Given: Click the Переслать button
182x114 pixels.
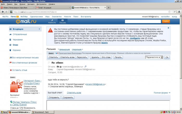Looking at the screenshot, I should (x=82, y=57).
